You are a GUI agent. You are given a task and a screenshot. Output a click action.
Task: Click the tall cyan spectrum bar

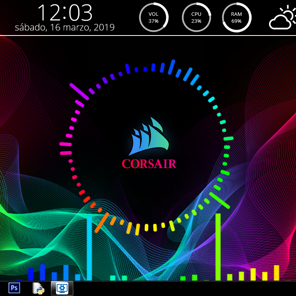89,248
